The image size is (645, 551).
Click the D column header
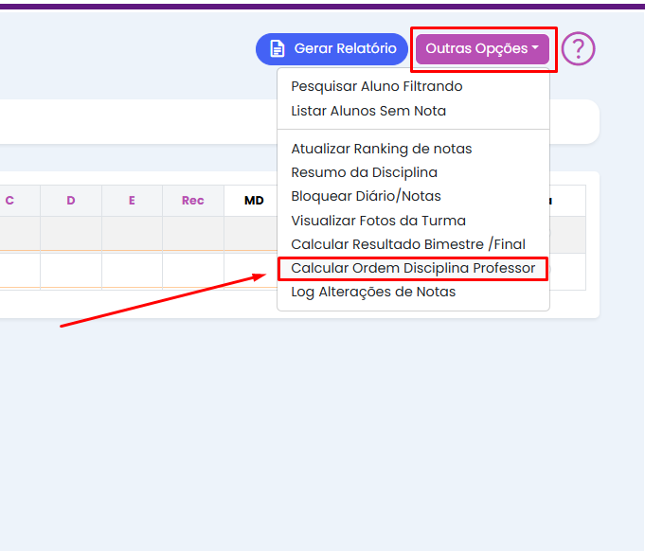pos(71,201)
